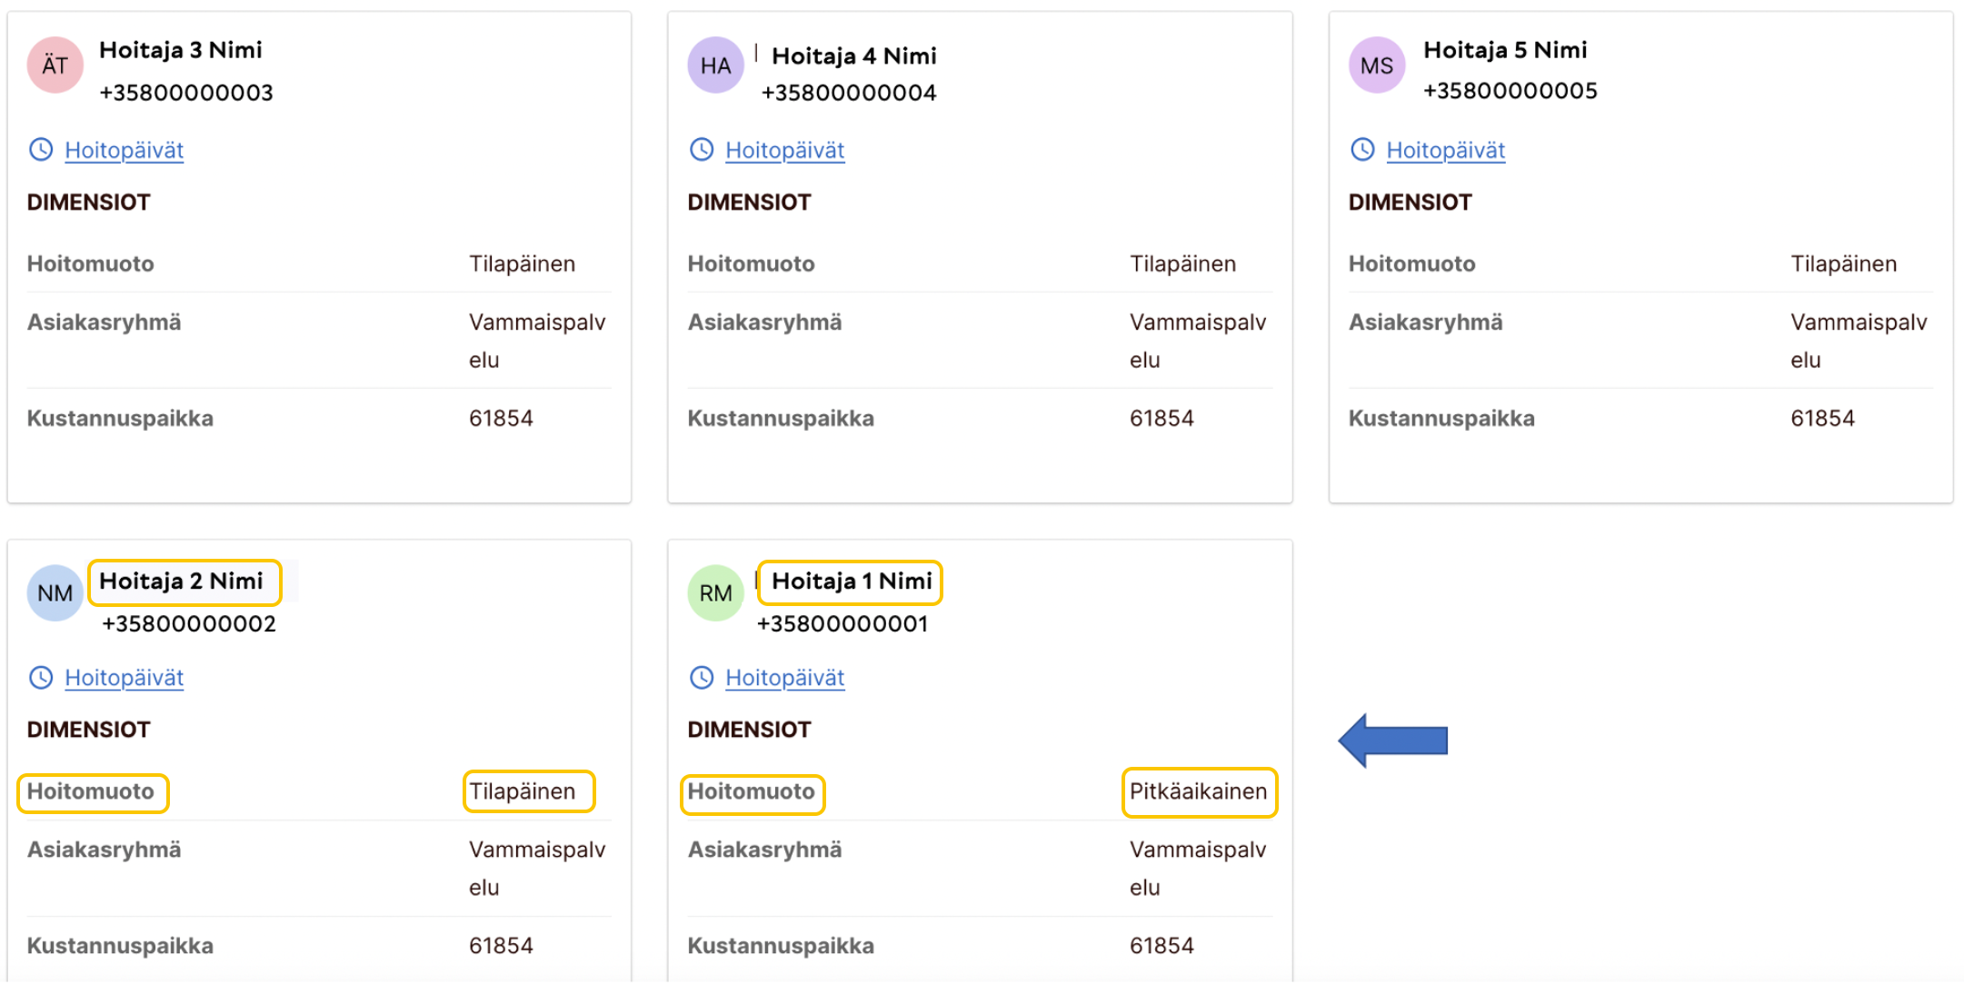The image size is (1964, 994).
Task: Click the MS avatar for Hoitaja 5
Action: 1376,65
